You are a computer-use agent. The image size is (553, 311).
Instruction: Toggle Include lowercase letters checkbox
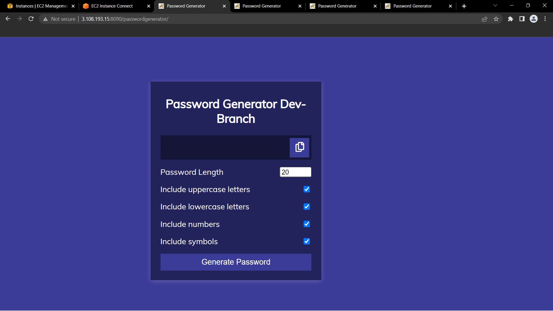coord(306,206)
